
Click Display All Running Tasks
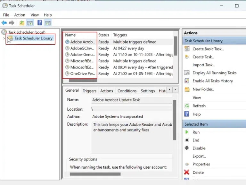(215, 73)
